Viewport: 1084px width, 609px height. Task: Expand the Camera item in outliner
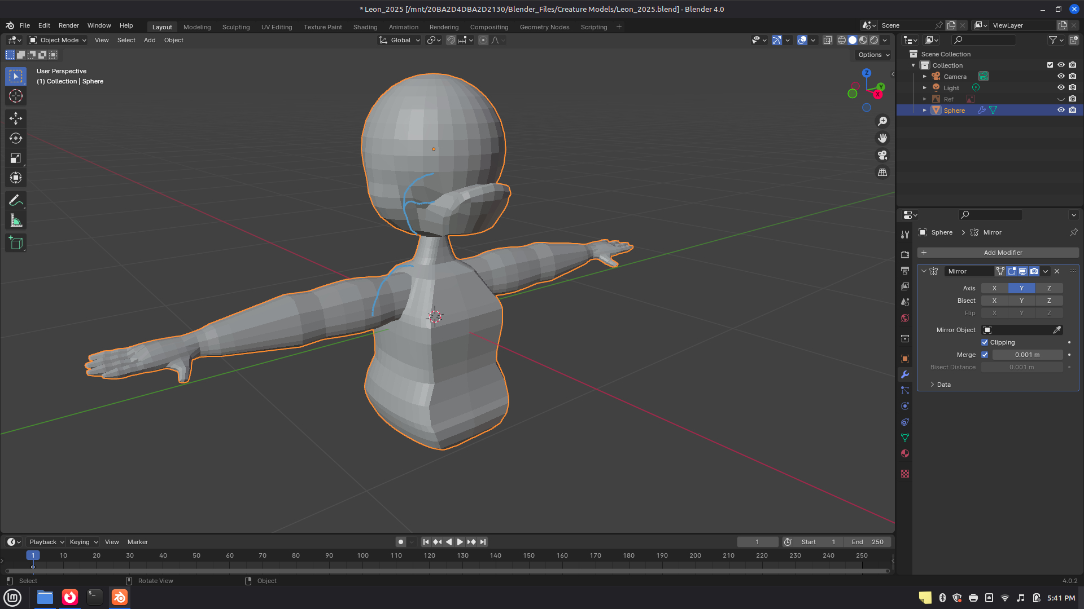pos(925,77)
